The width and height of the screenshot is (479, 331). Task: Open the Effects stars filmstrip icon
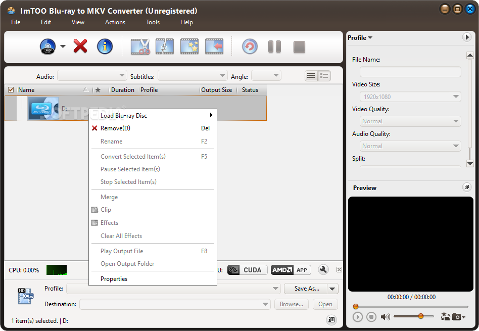pos(189,46)
